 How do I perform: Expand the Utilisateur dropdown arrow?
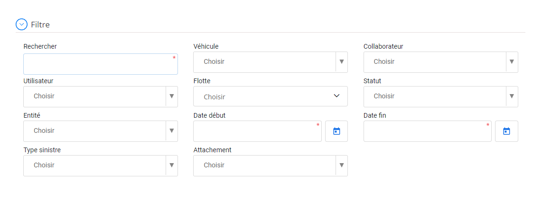171,96
